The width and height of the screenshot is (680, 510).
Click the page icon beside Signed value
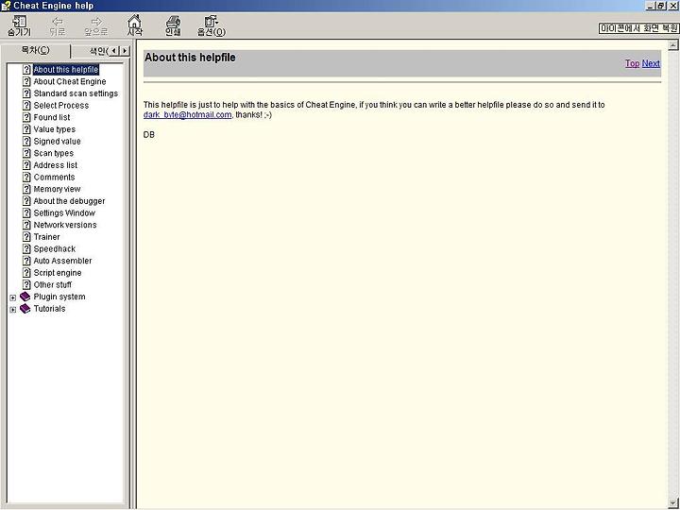click(x=26, y=141)
